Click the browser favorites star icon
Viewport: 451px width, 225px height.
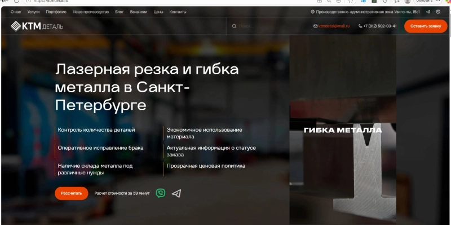tap(350, 2)
